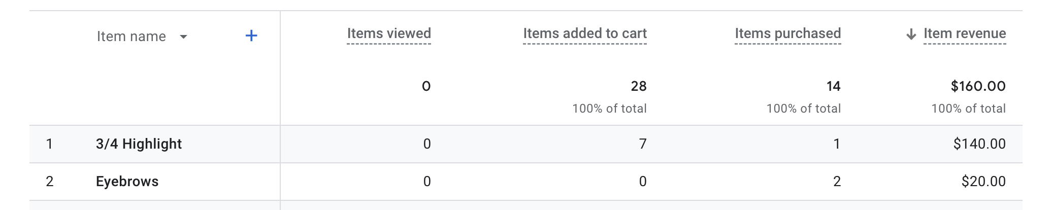Click the $140.00 revenue for 3/4 Highlight
The image size is (1053, 210).
click(979, 144)
